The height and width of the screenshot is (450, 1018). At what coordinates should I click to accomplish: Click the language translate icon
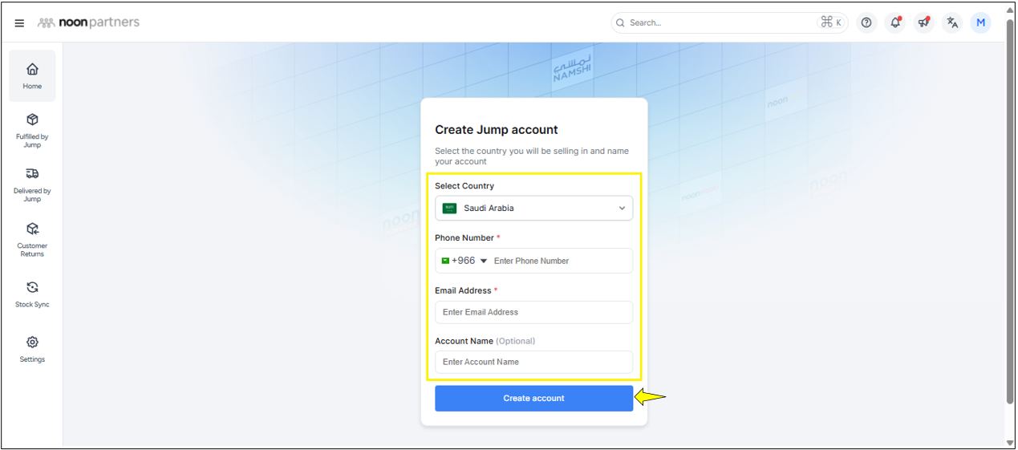[952, 22]
